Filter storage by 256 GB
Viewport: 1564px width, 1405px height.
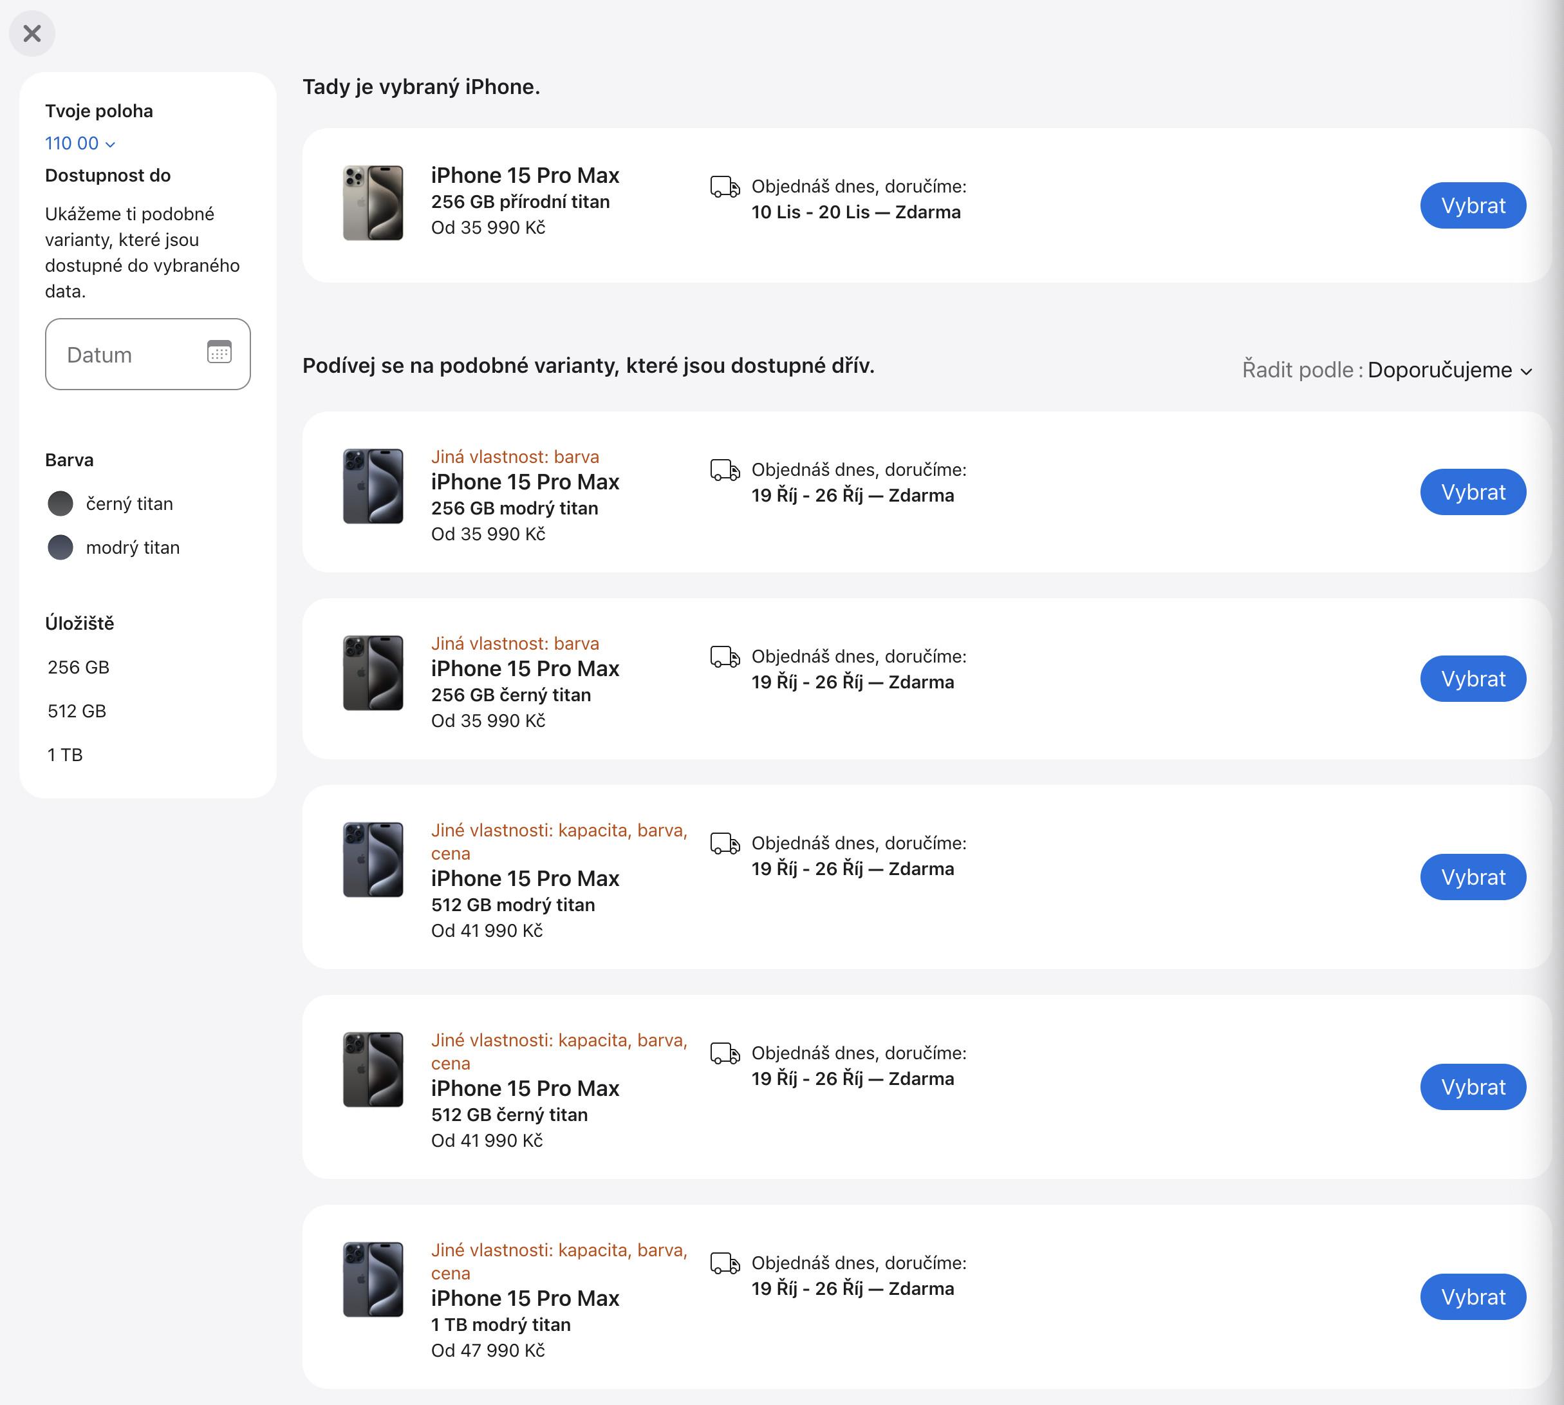79,667
